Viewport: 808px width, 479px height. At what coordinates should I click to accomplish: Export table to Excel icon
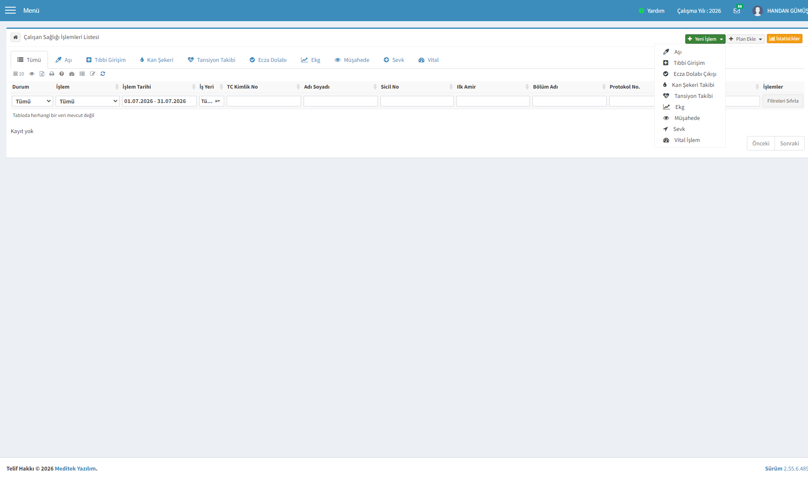pos(42,74)
